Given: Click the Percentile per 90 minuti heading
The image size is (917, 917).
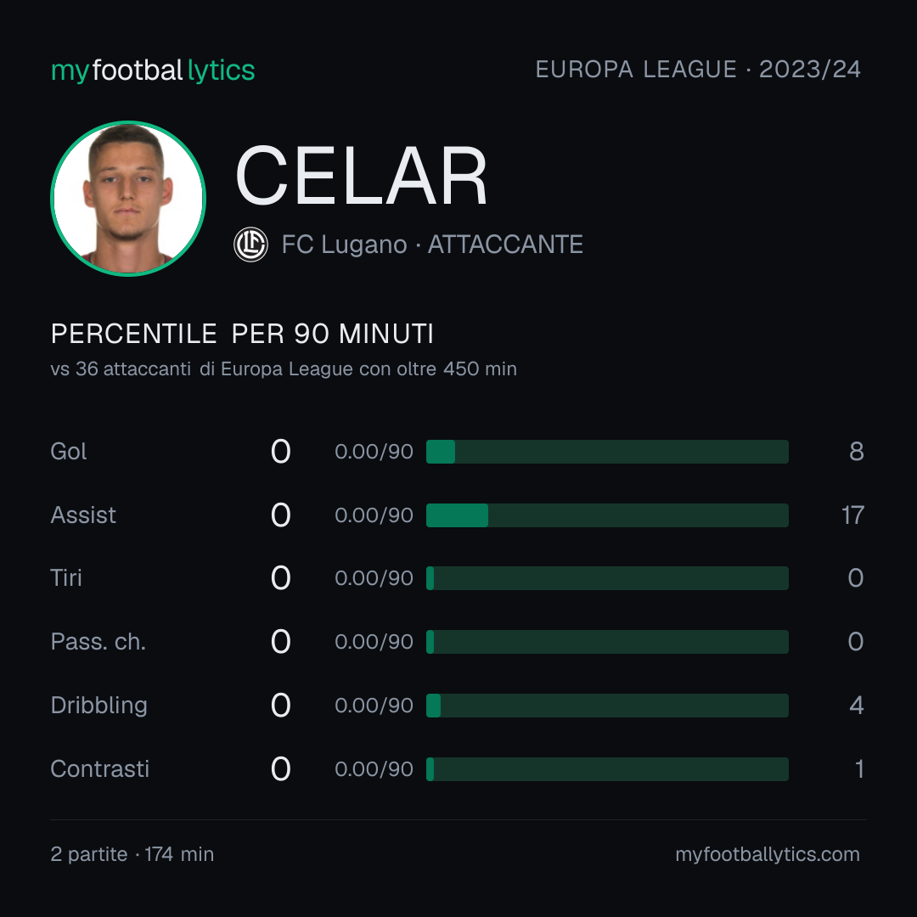Looking at the screenshot, I should (242, 334).
